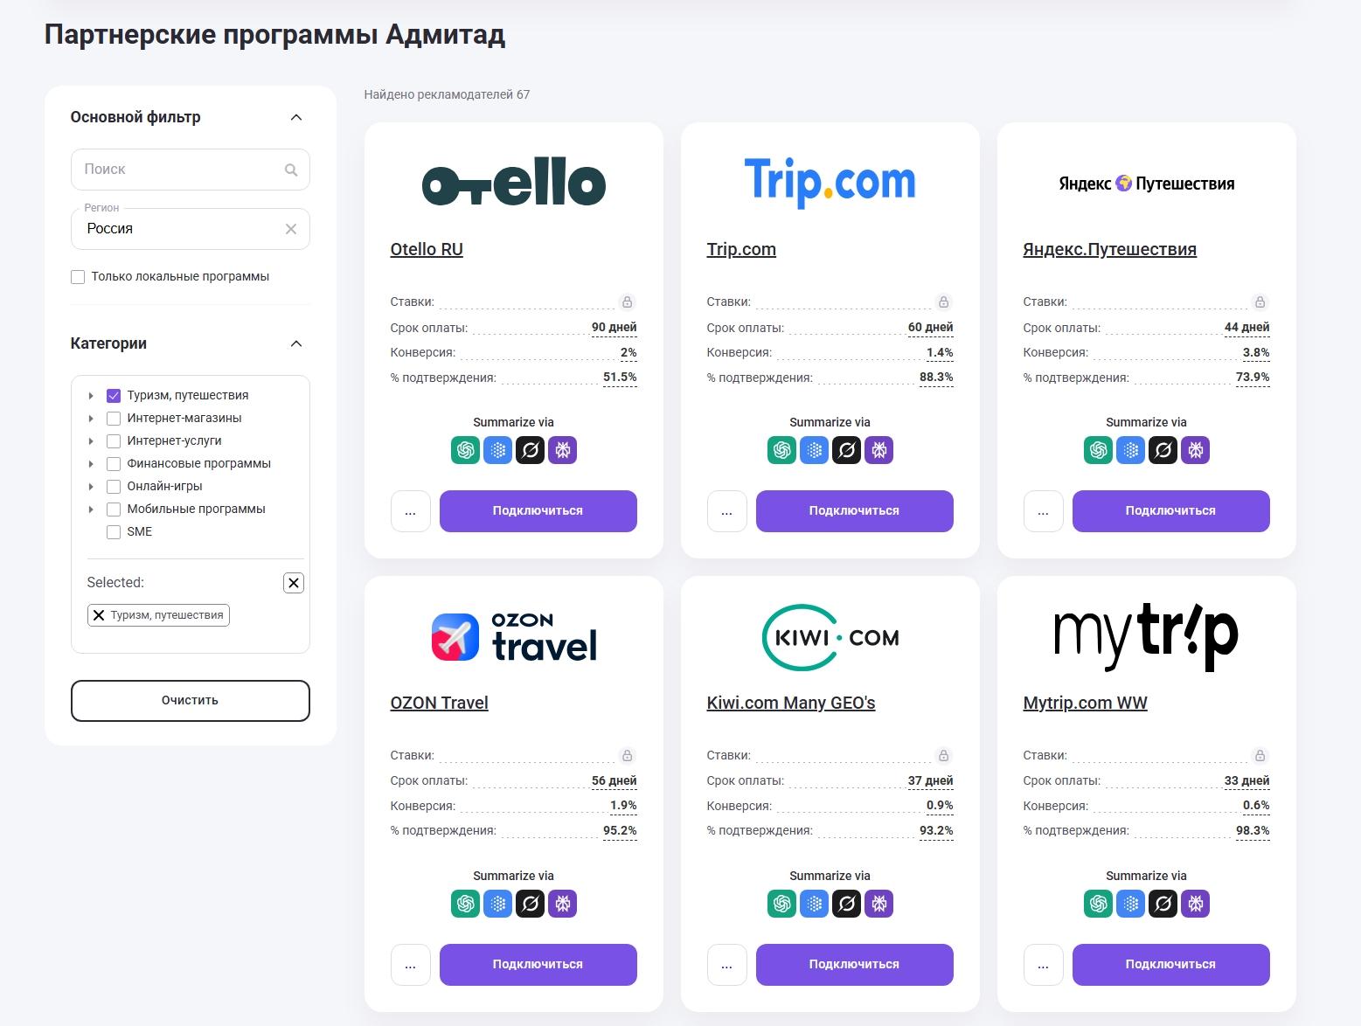Click into the Поиск search field
1361x1026 pixels.
(x=179, y=170)
